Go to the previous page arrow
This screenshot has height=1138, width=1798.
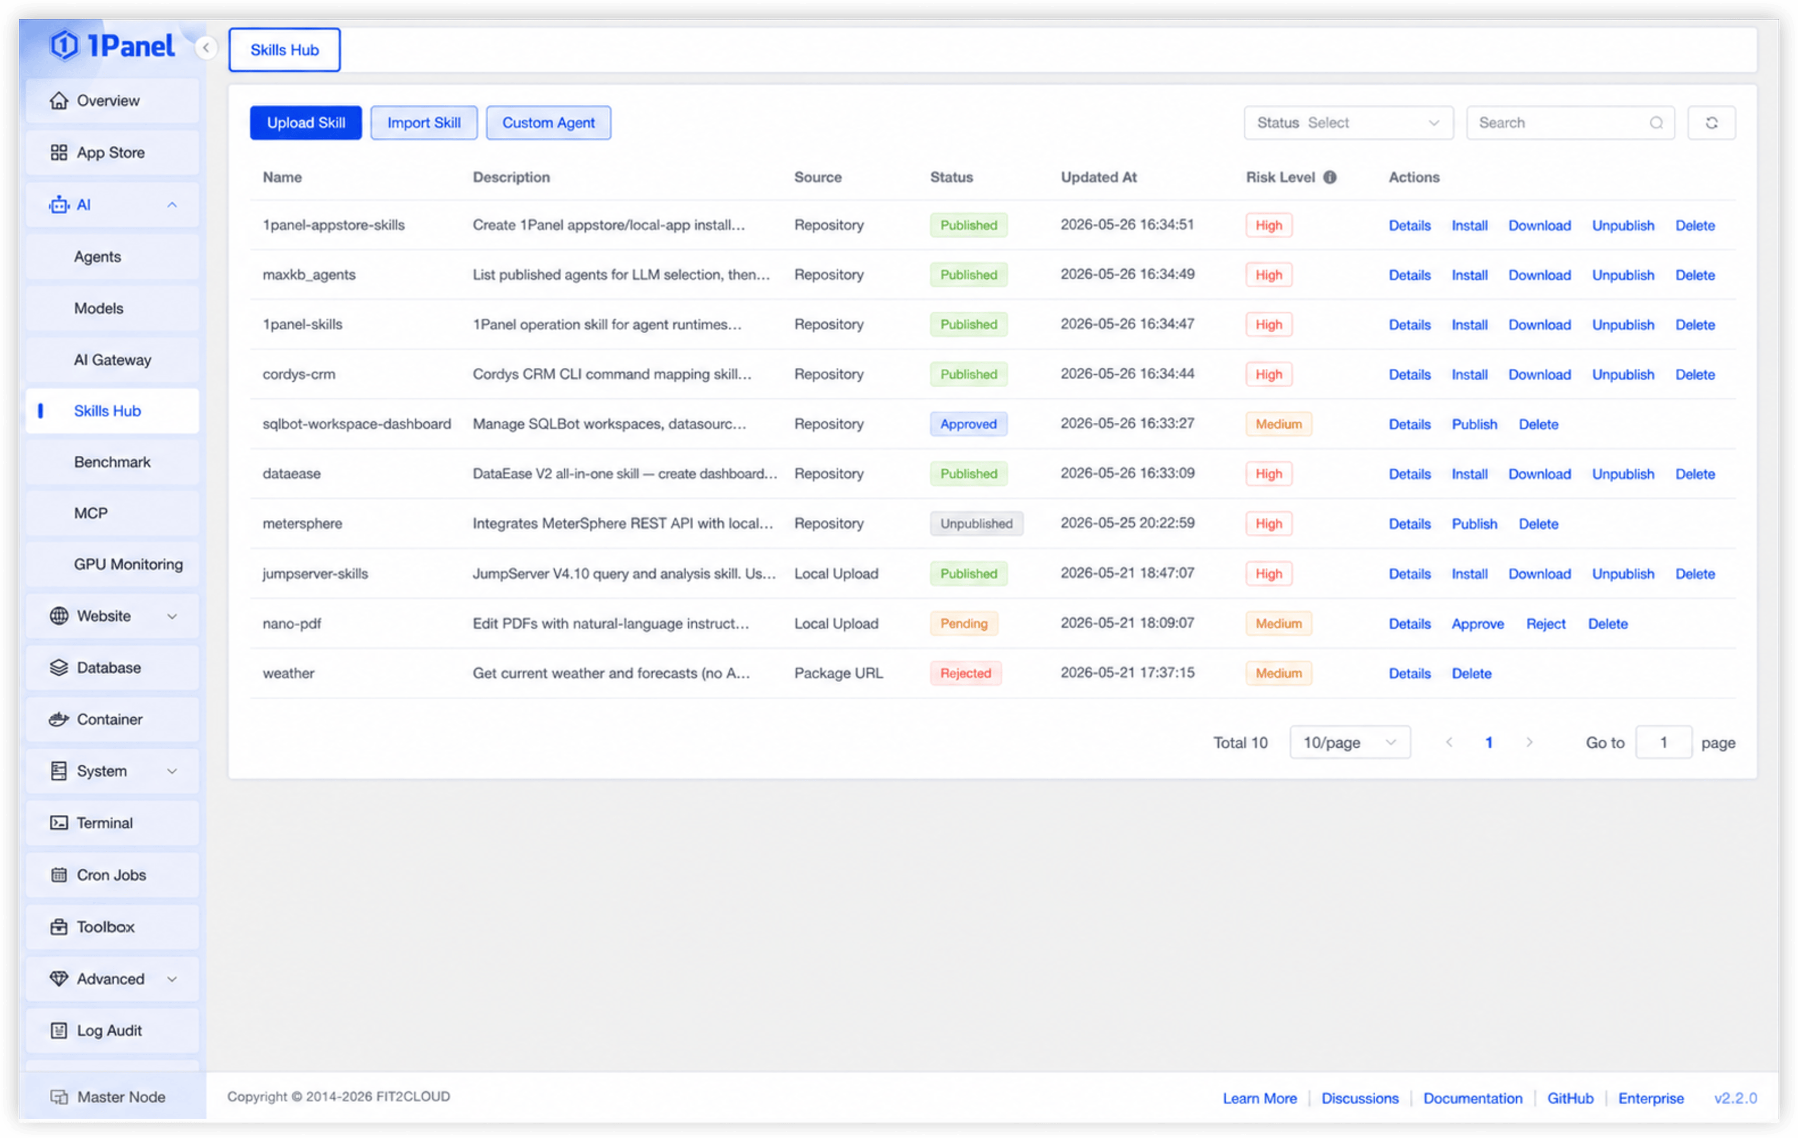pos(1449,742)
